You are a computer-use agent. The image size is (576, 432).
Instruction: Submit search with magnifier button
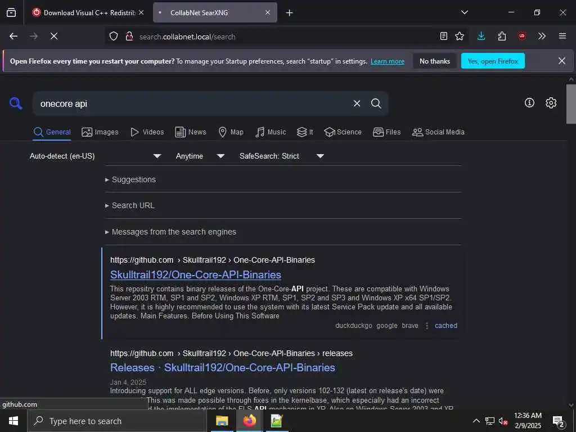click(376, 103)
